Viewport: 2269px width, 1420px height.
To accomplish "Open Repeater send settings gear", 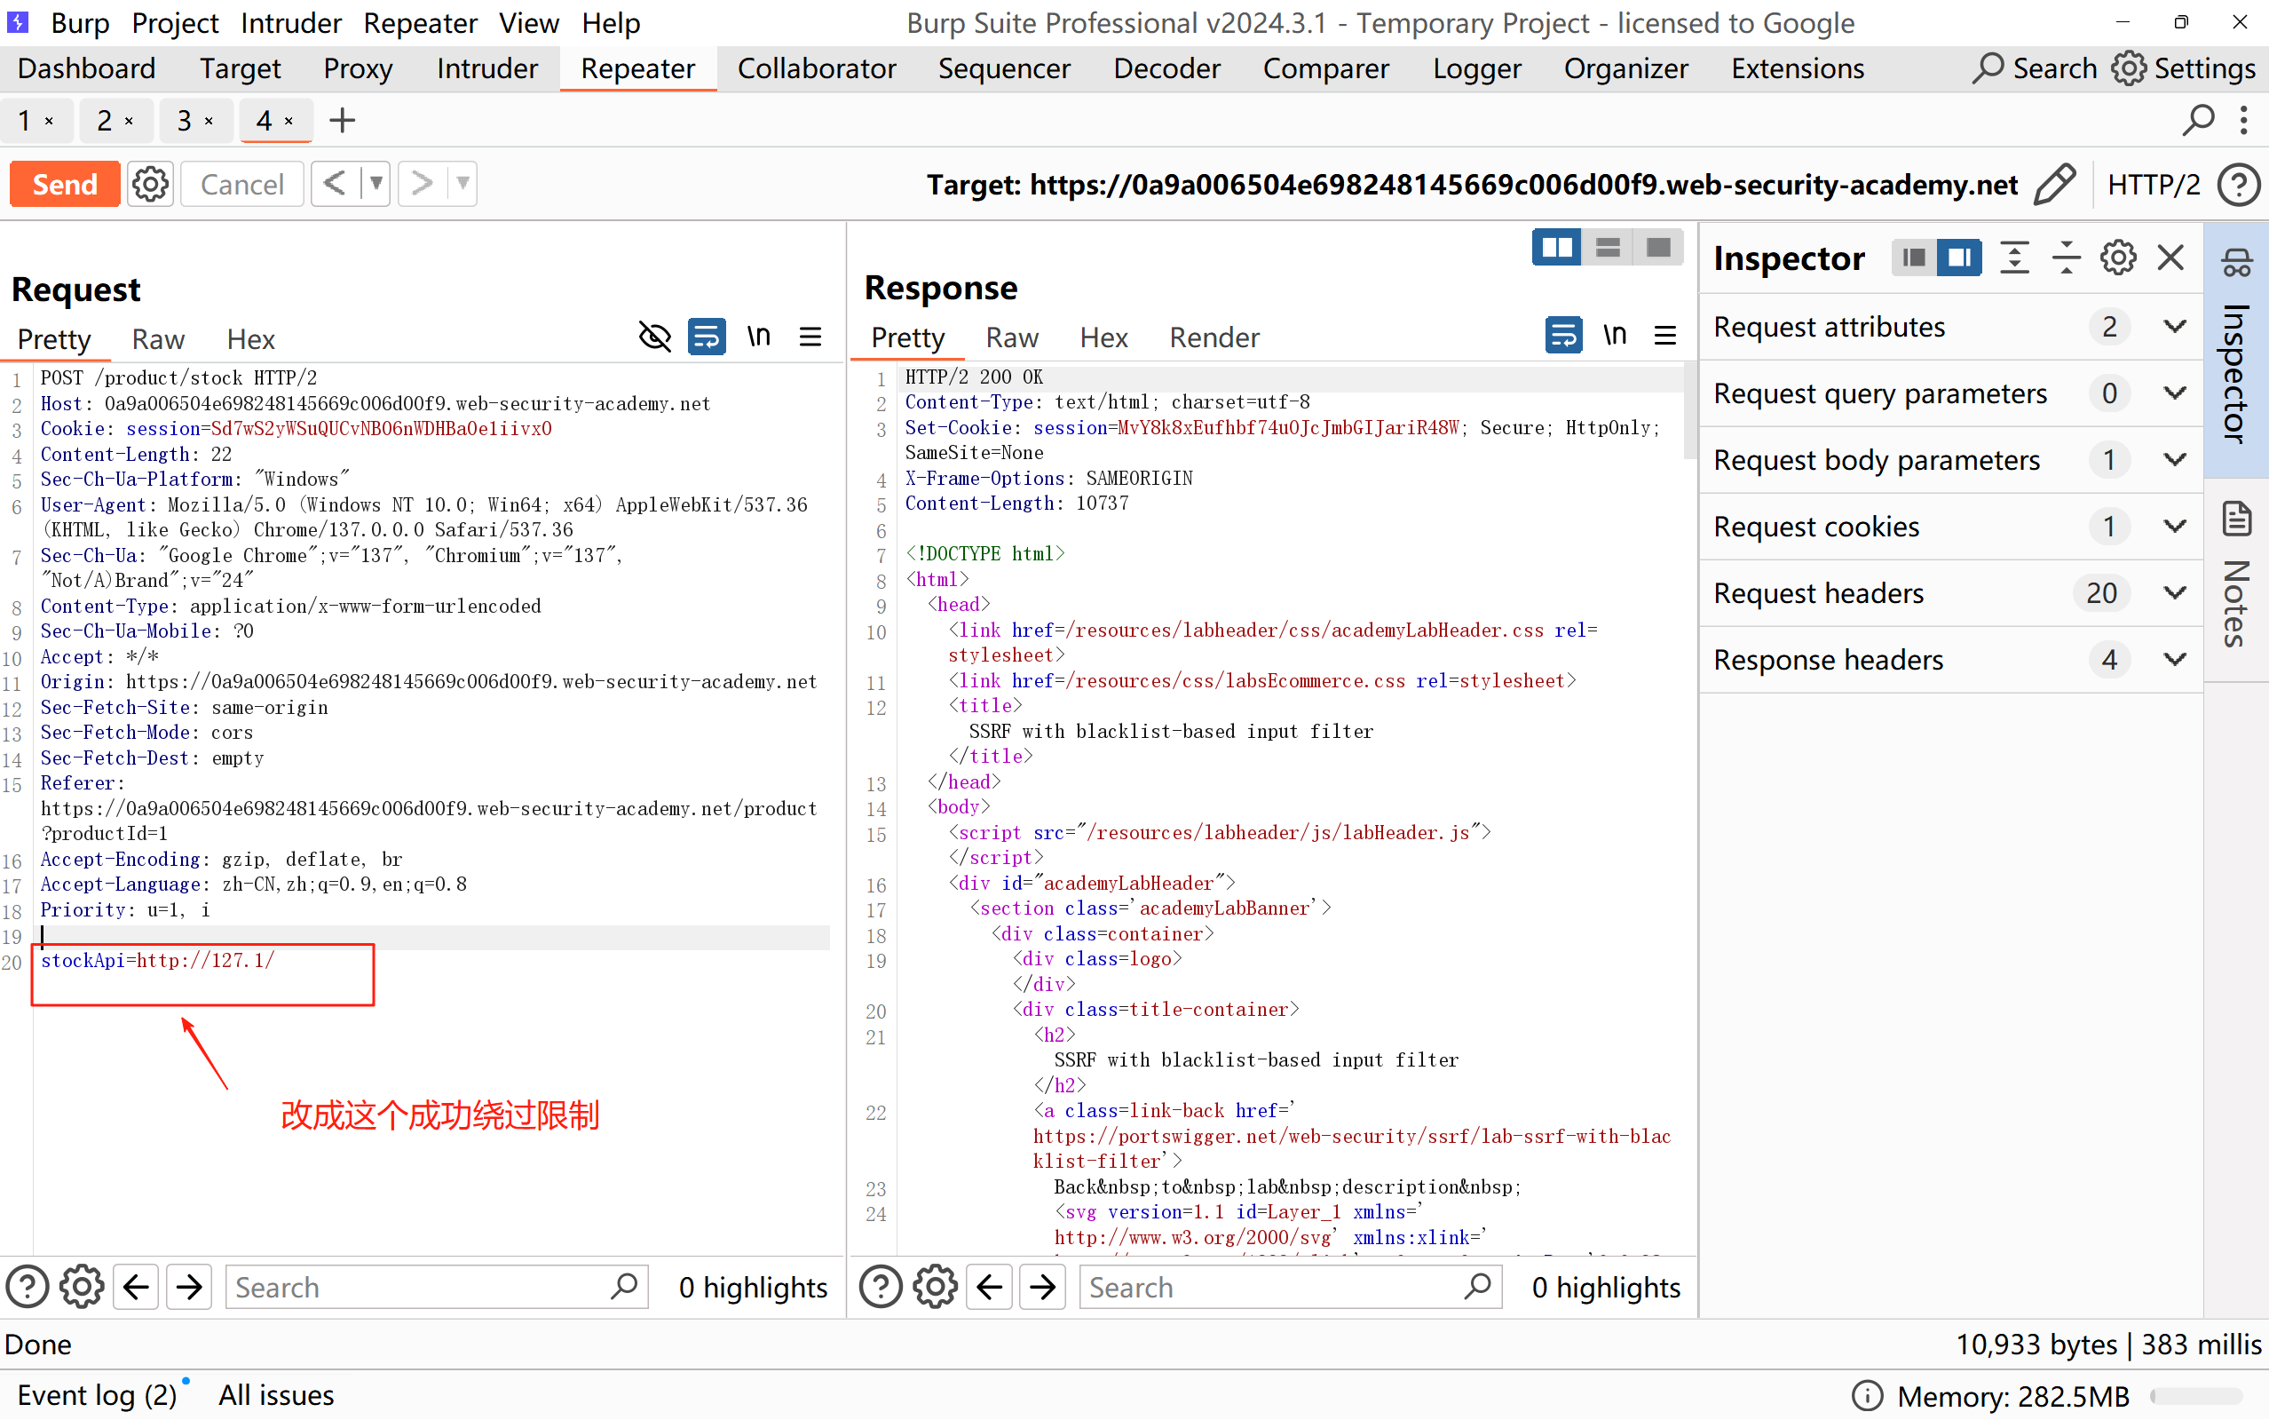I will tap(150, 184).
